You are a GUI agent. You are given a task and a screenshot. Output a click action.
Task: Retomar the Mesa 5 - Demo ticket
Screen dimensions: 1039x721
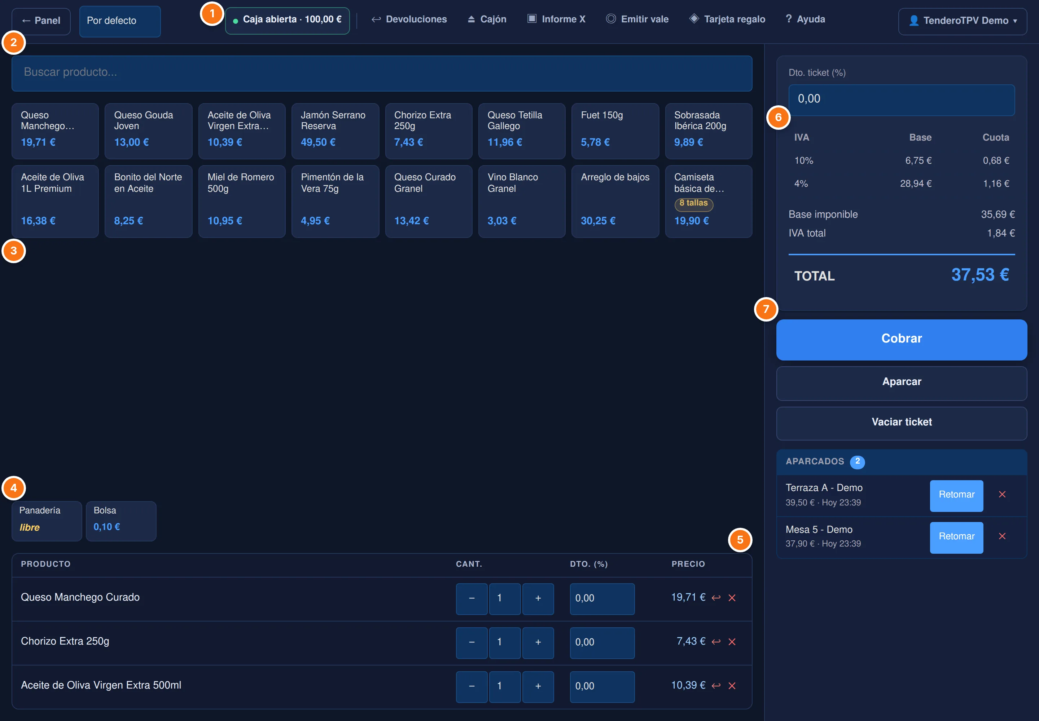tap(956, 537)
